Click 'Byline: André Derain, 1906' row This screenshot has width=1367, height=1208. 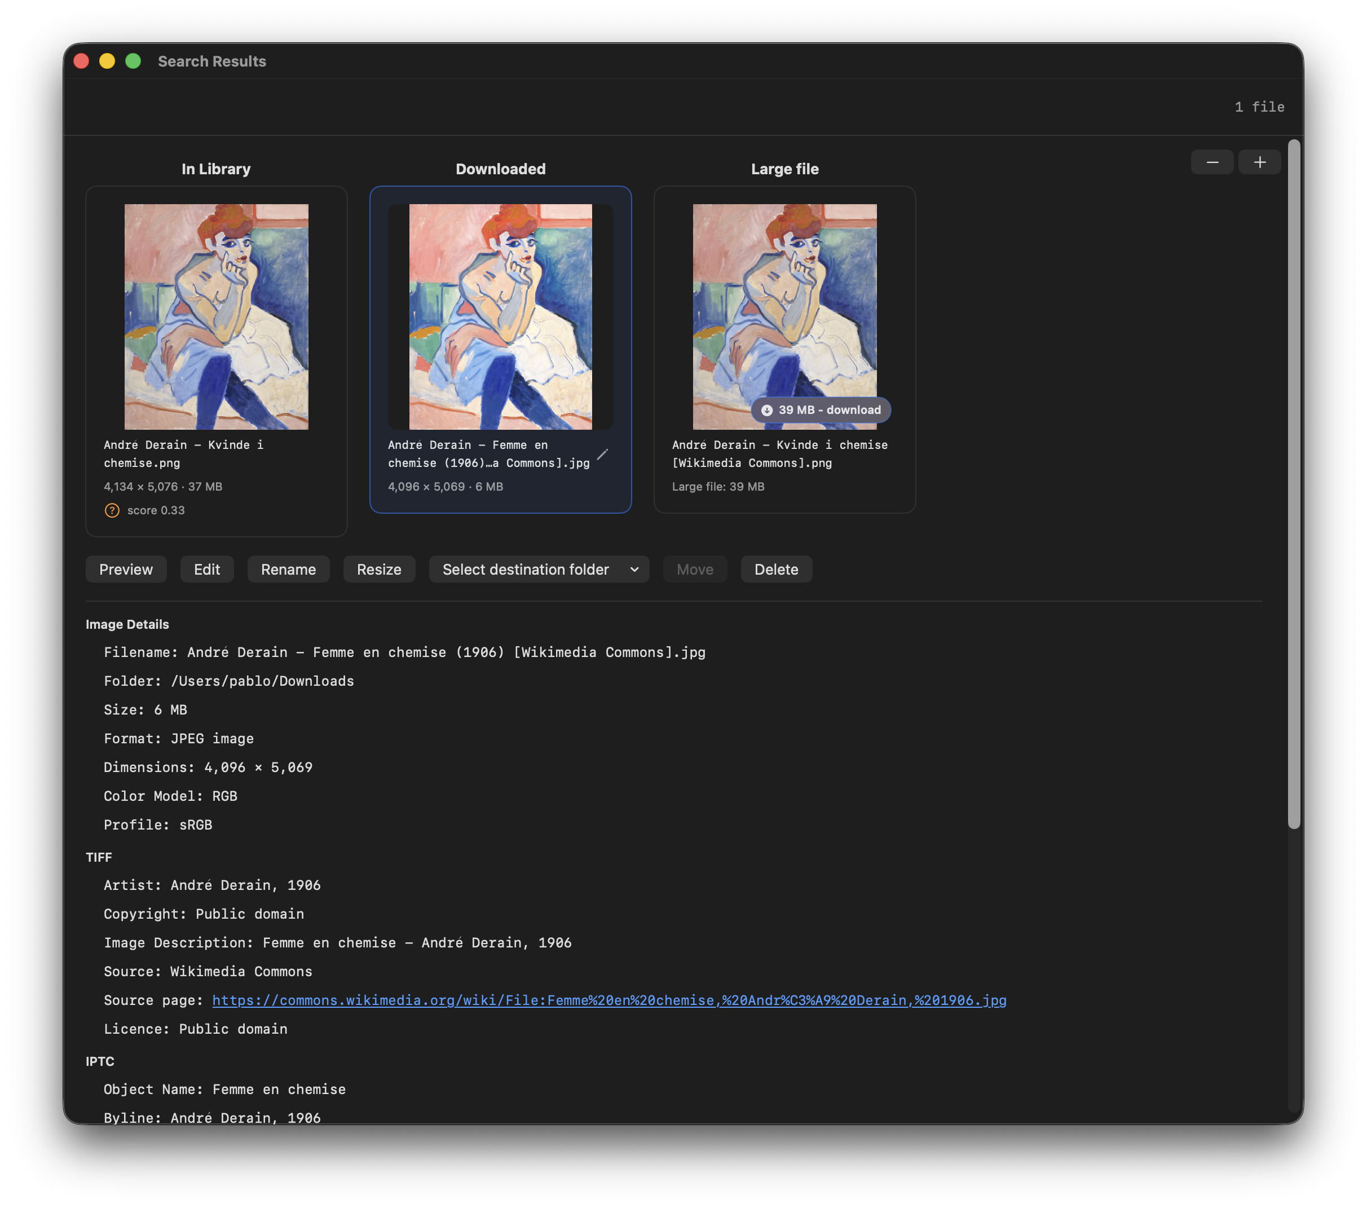pyautogui.click(x=212, y=1117)
